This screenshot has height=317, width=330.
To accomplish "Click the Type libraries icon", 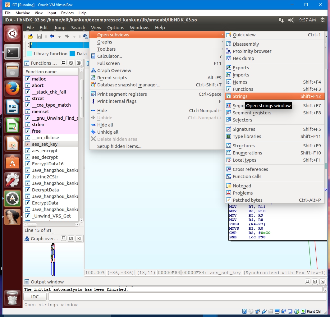I will pyautogui.click(x=229, y=136).
